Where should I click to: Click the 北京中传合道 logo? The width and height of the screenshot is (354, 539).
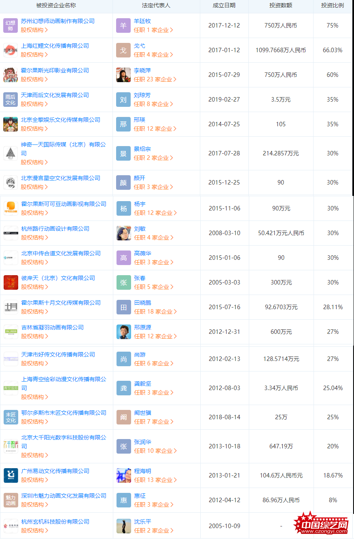point(11,258)
